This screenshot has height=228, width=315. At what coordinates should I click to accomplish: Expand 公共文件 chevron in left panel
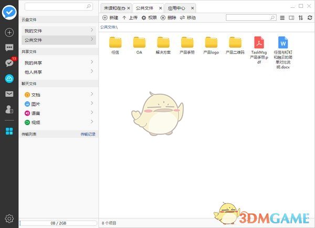tap(92, 39)
